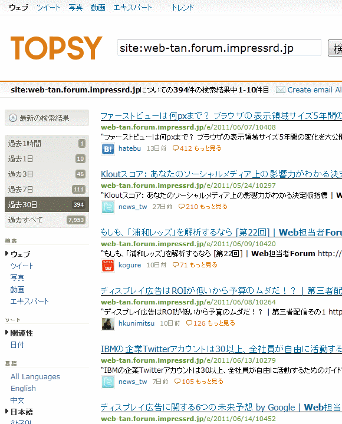The width and height of the screenshot is (342, 424).
Task: Open the hatebu username link
Action: click(130, 148)
